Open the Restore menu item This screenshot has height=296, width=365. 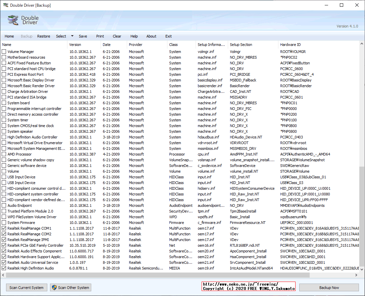click(44, 36)
